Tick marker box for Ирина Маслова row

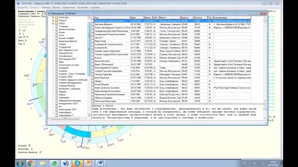[93, 61]
